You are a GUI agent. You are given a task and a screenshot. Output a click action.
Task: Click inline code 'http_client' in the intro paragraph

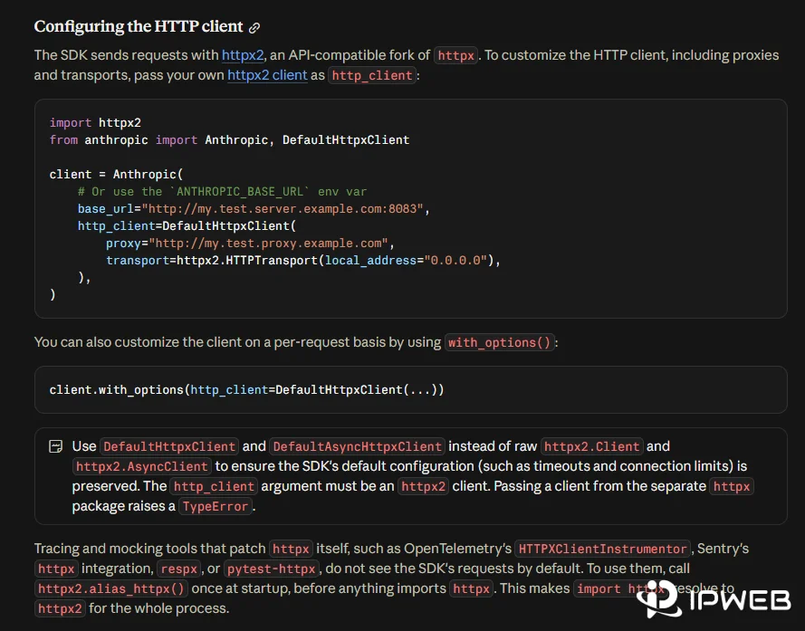click(371, 75)
